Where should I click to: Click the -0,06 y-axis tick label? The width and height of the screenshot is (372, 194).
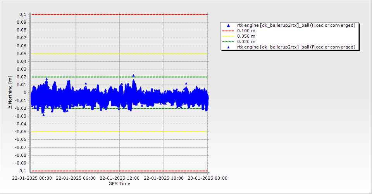click(x=21, y=140)
